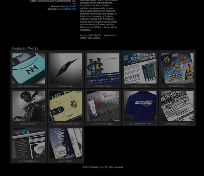
Task: Click the 'Coding: PHP, MySQL' line
Action: [x=98, y=37]
